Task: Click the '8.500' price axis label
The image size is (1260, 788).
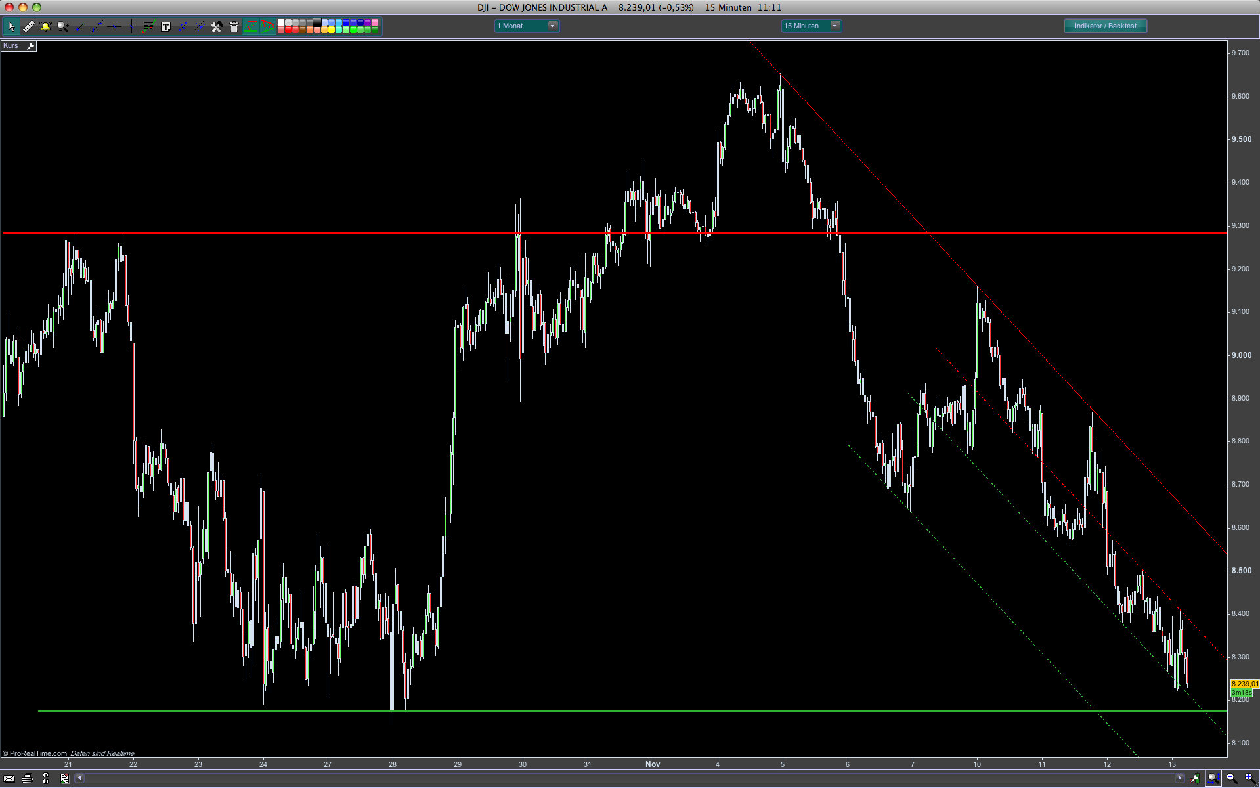Action: tap(1241, 571)
